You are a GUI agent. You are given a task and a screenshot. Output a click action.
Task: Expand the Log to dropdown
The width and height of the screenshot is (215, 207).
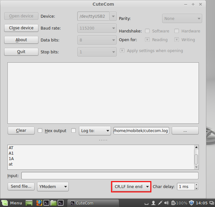(x=95, y=130)
